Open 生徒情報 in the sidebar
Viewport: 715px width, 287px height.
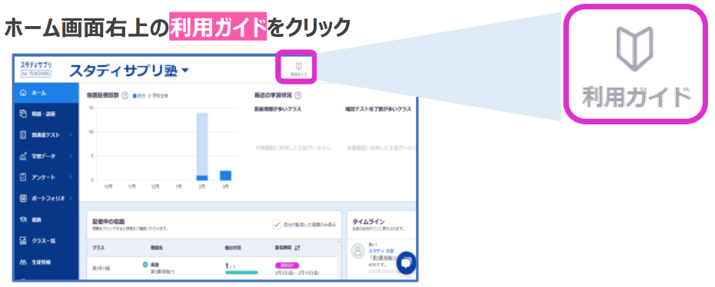(46, 262)
